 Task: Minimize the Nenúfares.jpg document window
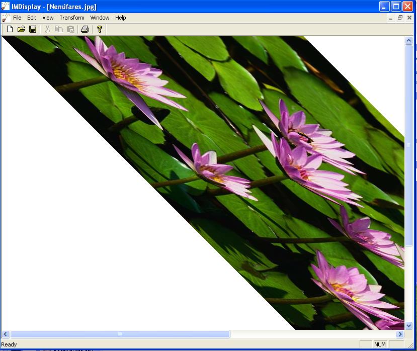(391, 18)
